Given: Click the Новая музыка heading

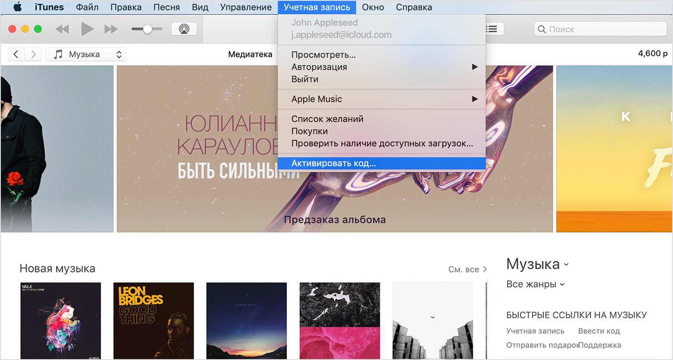Looking at the screenshot, I should click(57, 268).
